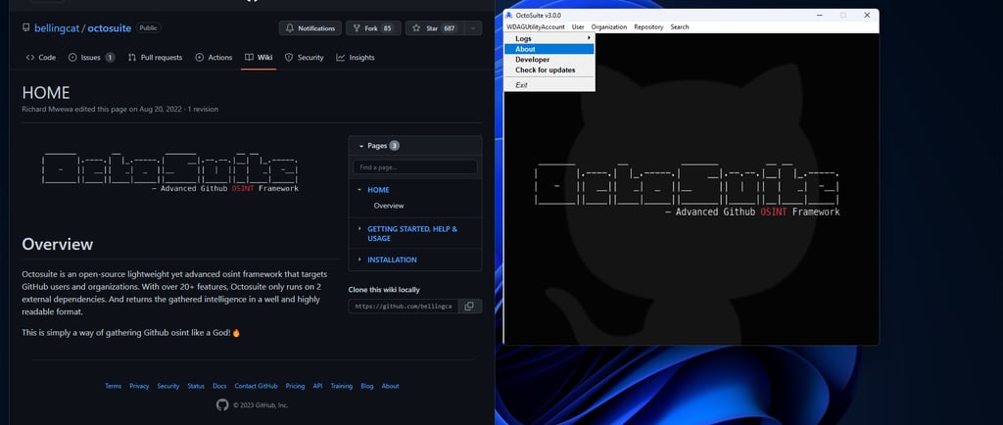Open the Training footer link

click(x=342, y=386)
